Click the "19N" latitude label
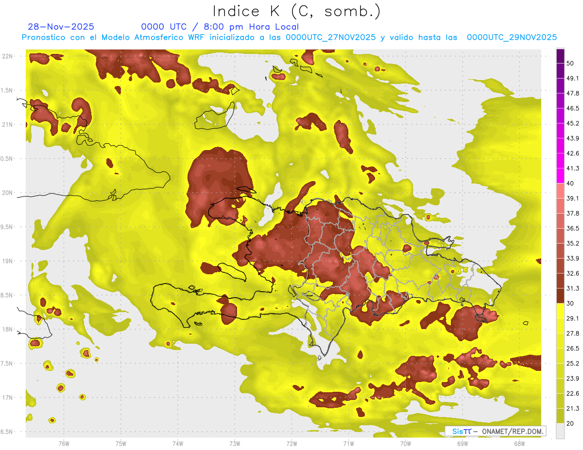 pos(8,261)
